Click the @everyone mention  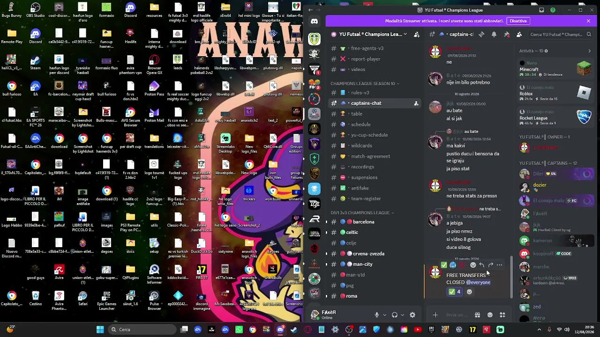pos(478,282)
